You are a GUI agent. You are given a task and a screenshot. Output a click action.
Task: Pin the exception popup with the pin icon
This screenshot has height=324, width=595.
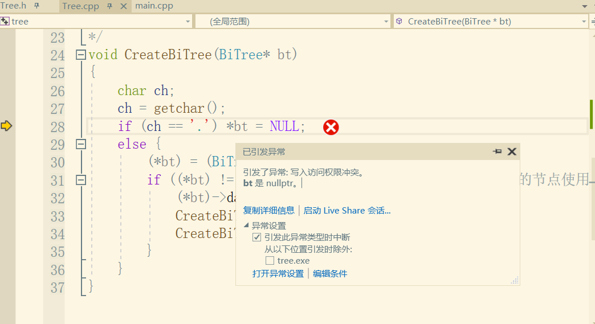coord(497,151)
